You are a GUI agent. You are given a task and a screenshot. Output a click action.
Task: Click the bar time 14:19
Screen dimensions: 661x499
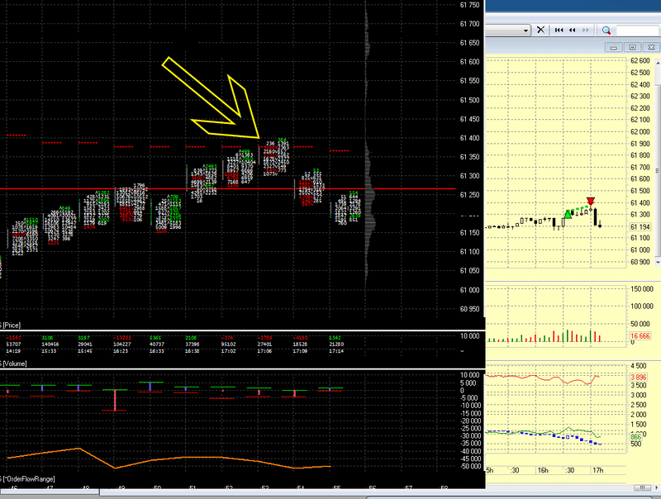13,350
